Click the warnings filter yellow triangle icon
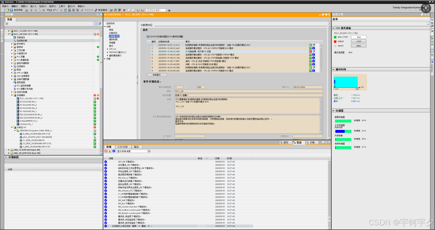 coord(109,151)
